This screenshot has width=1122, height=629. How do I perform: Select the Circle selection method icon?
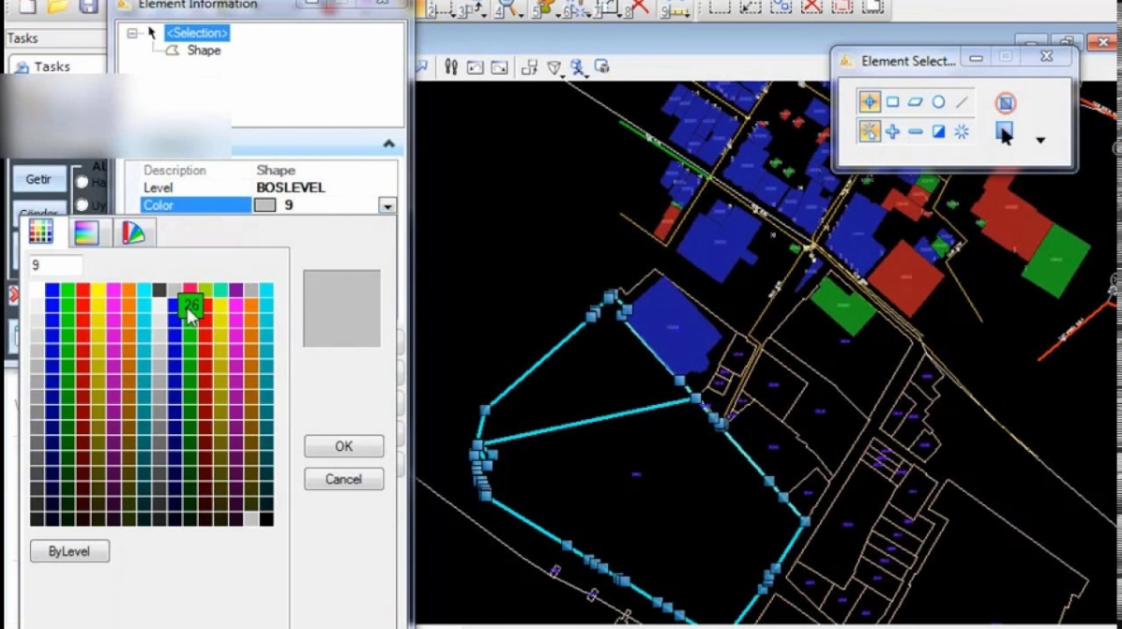point(938,102)
